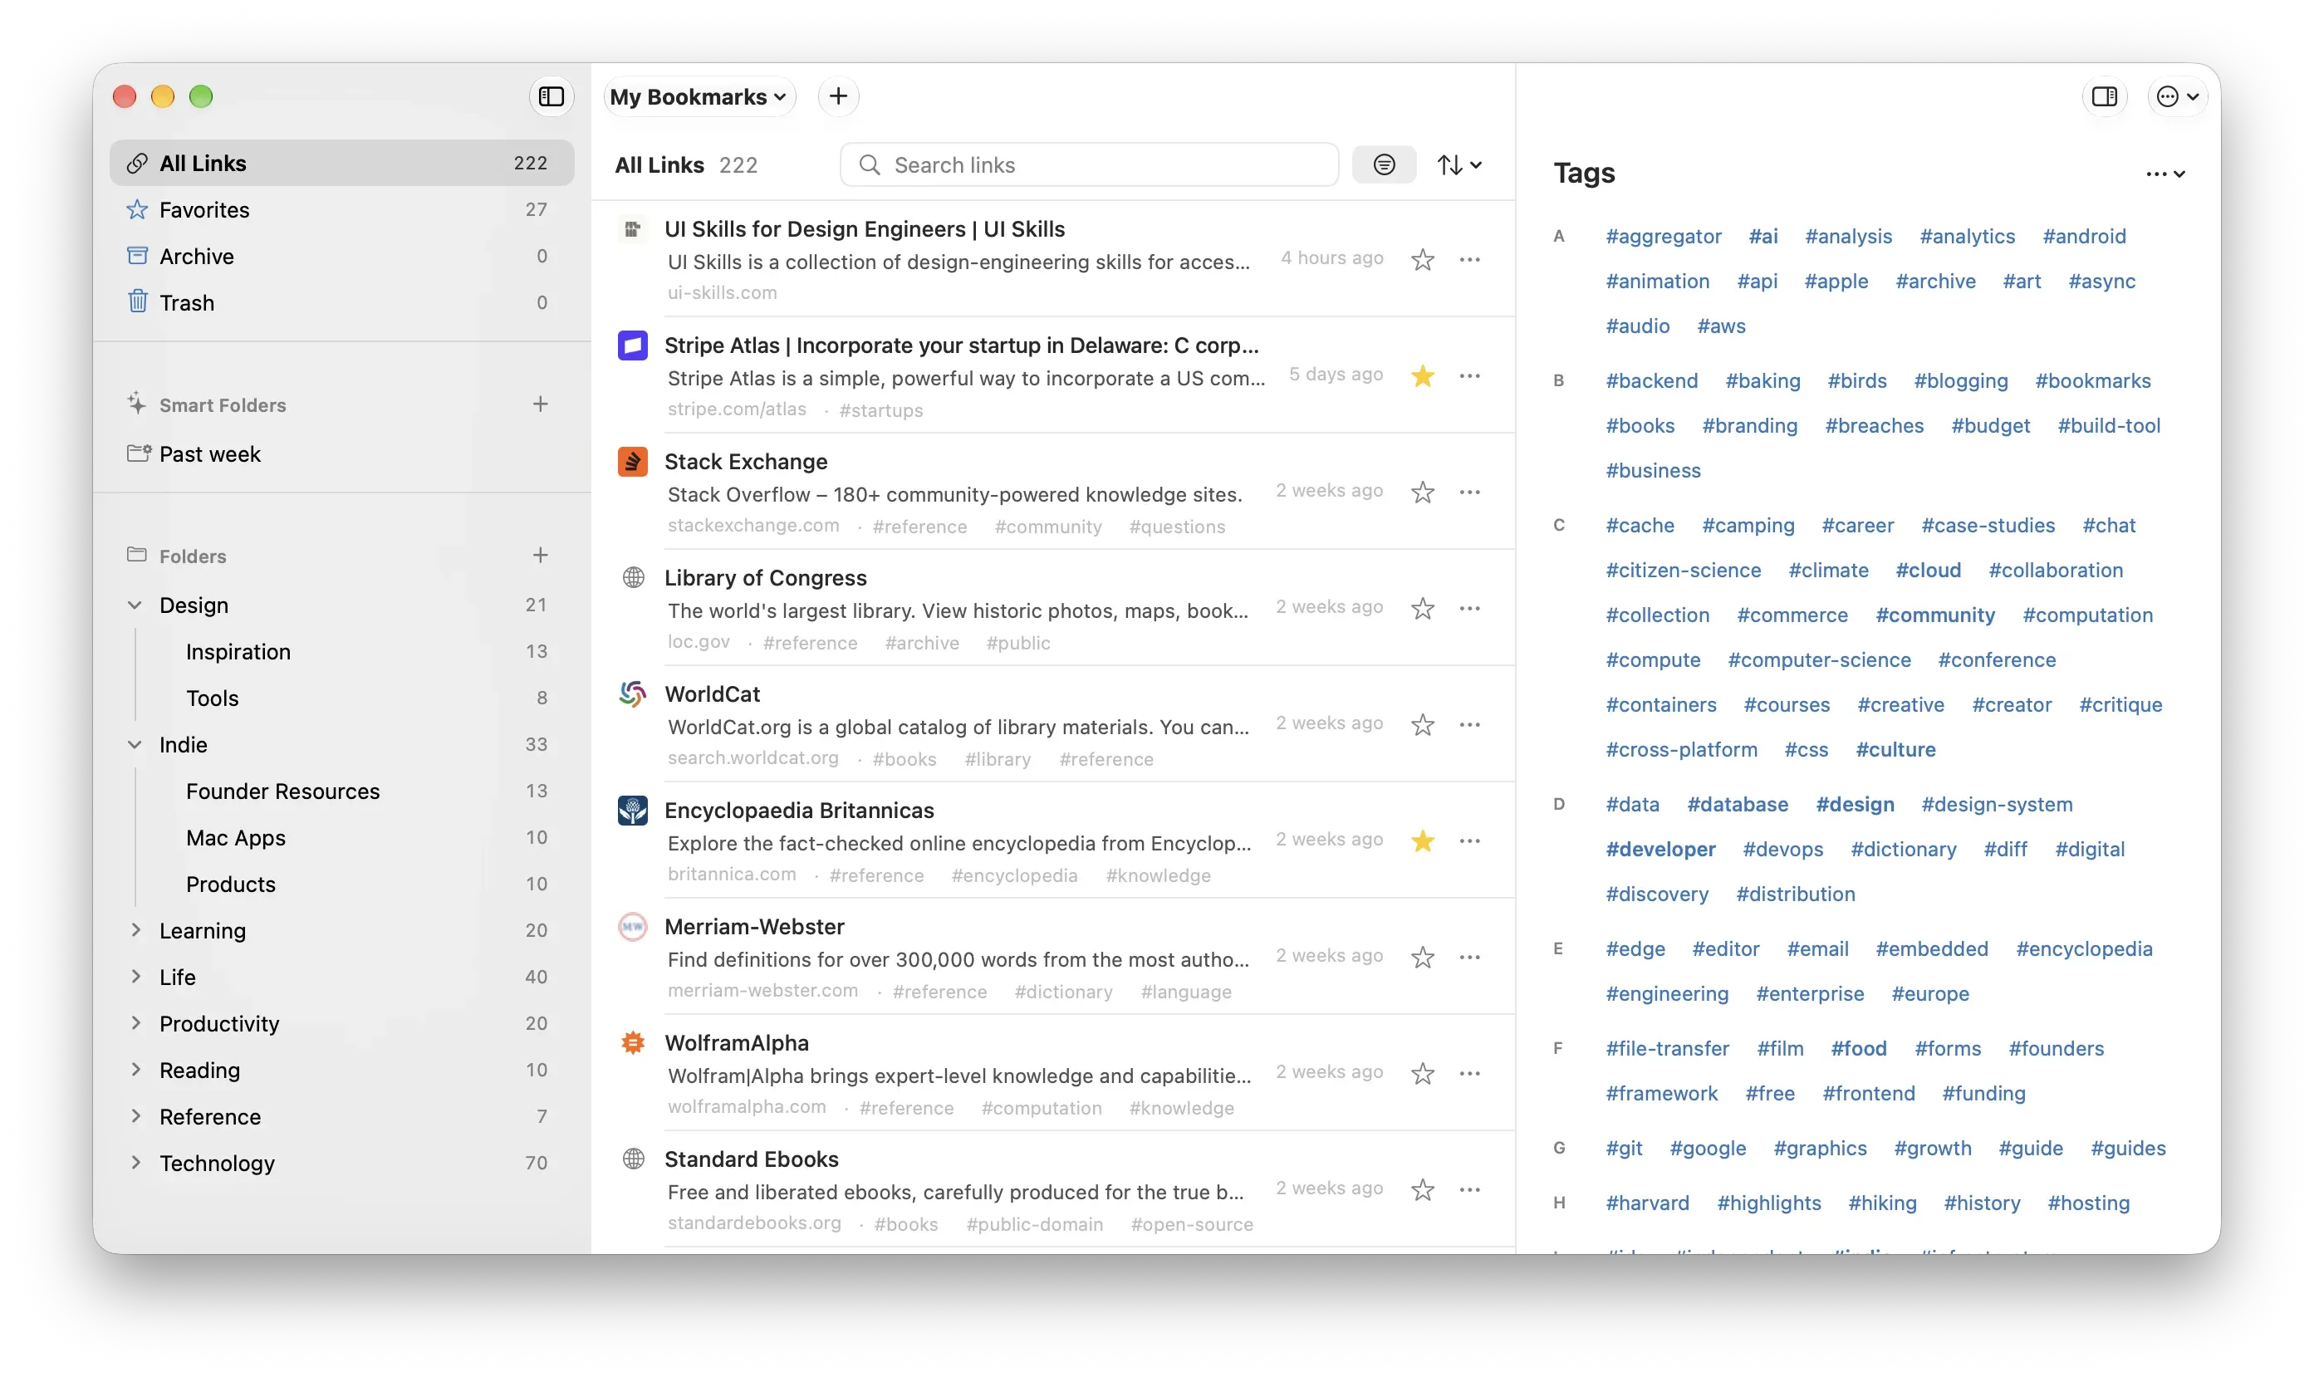
Task: Open more options for WorldCat bookmark
Action: click(x=1469, y=723)
